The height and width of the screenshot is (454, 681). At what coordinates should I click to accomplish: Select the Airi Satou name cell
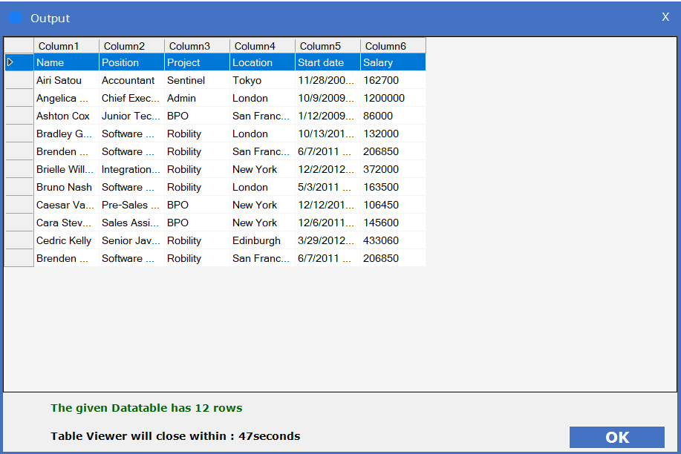65,80
